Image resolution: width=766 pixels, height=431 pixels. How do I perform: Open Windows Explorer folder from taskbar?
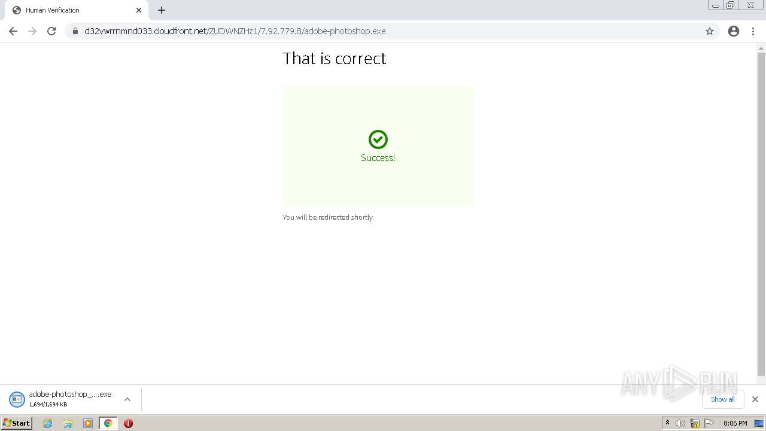(x=68, y=423)
